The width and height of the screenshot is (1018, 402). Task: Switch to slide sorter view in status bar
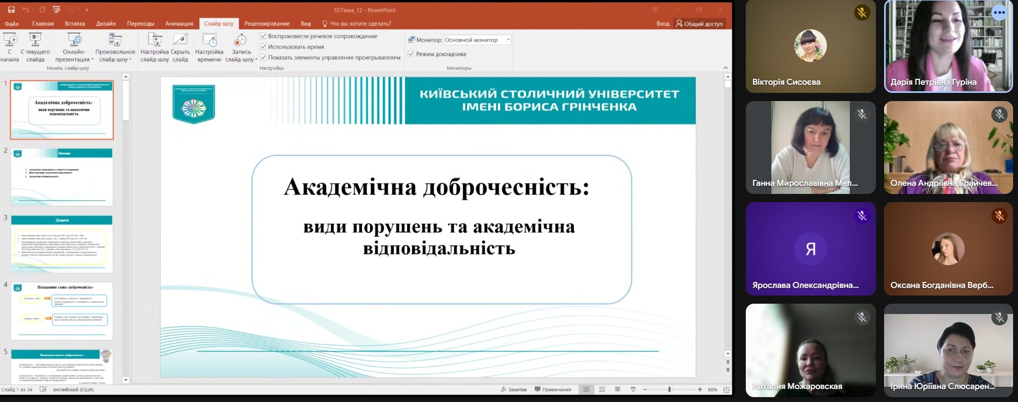click(x=602, y=390)
